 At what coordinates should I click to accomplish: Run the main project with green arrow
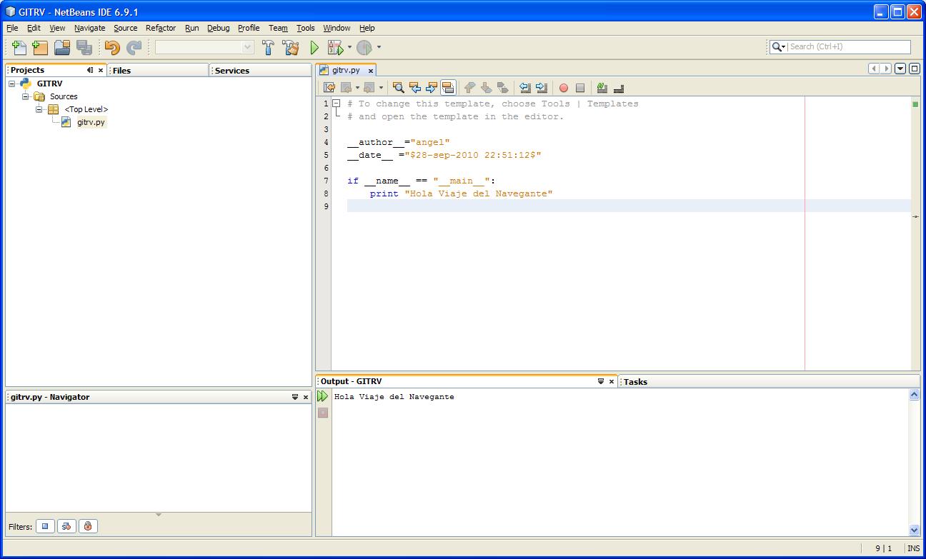coord(314,47)
